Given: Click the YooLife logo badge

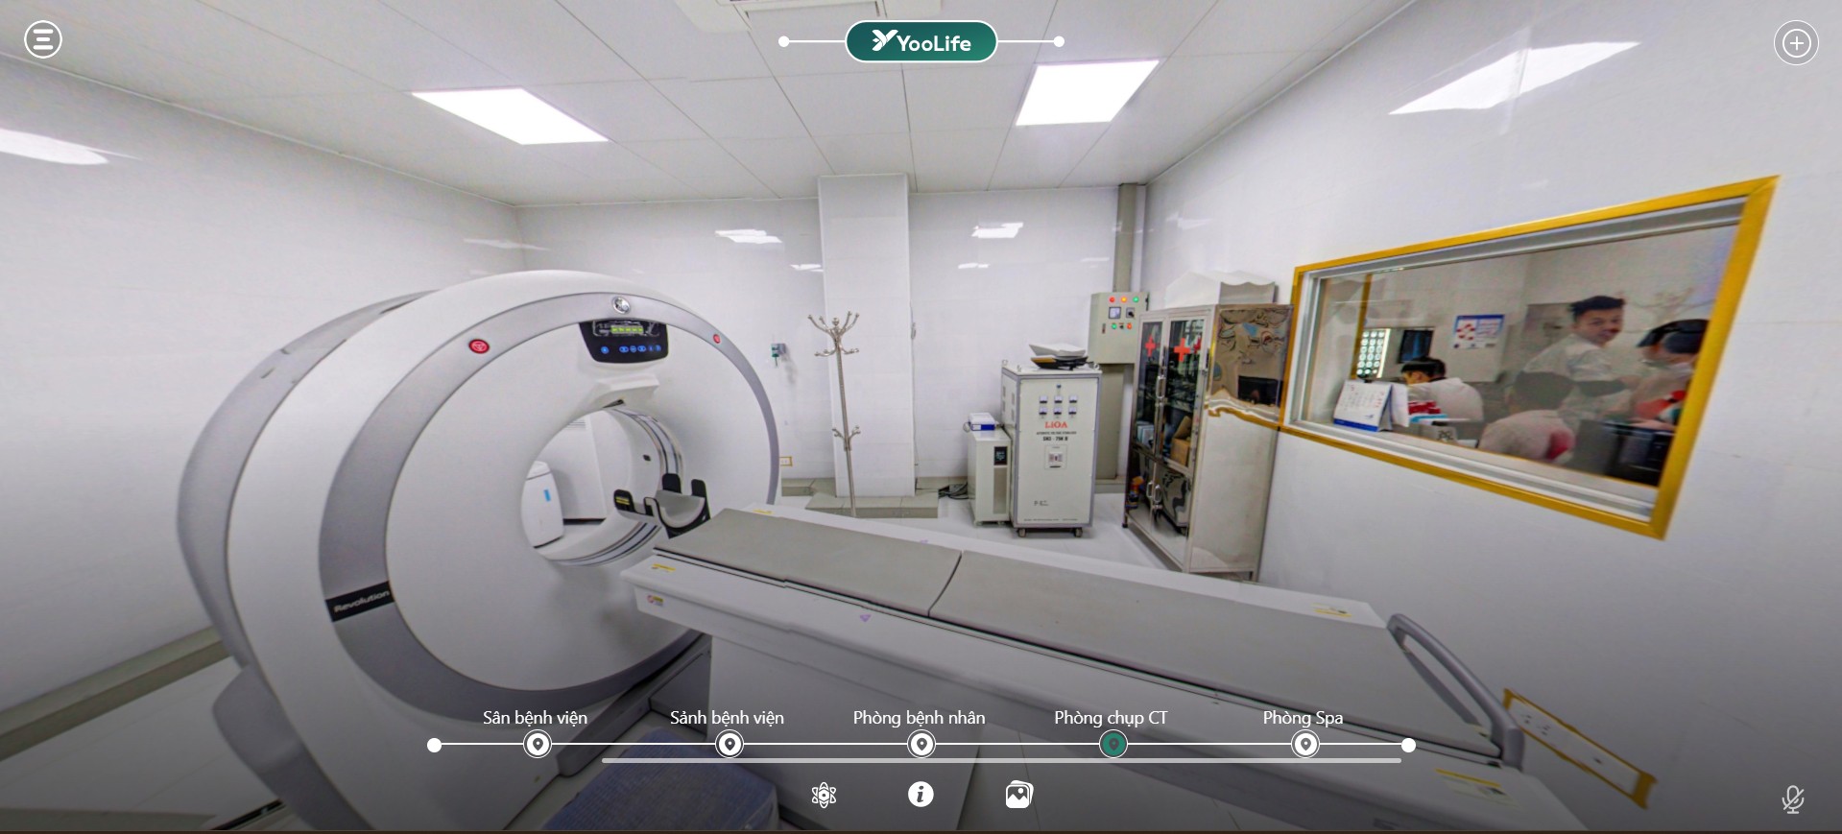Looking at the screenshot, I should pos(921,42).
